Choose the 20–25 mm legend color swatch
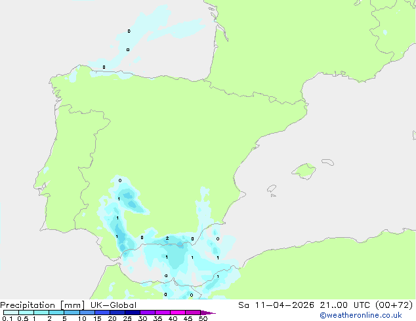The image size is (416, 321). point(117,312)
